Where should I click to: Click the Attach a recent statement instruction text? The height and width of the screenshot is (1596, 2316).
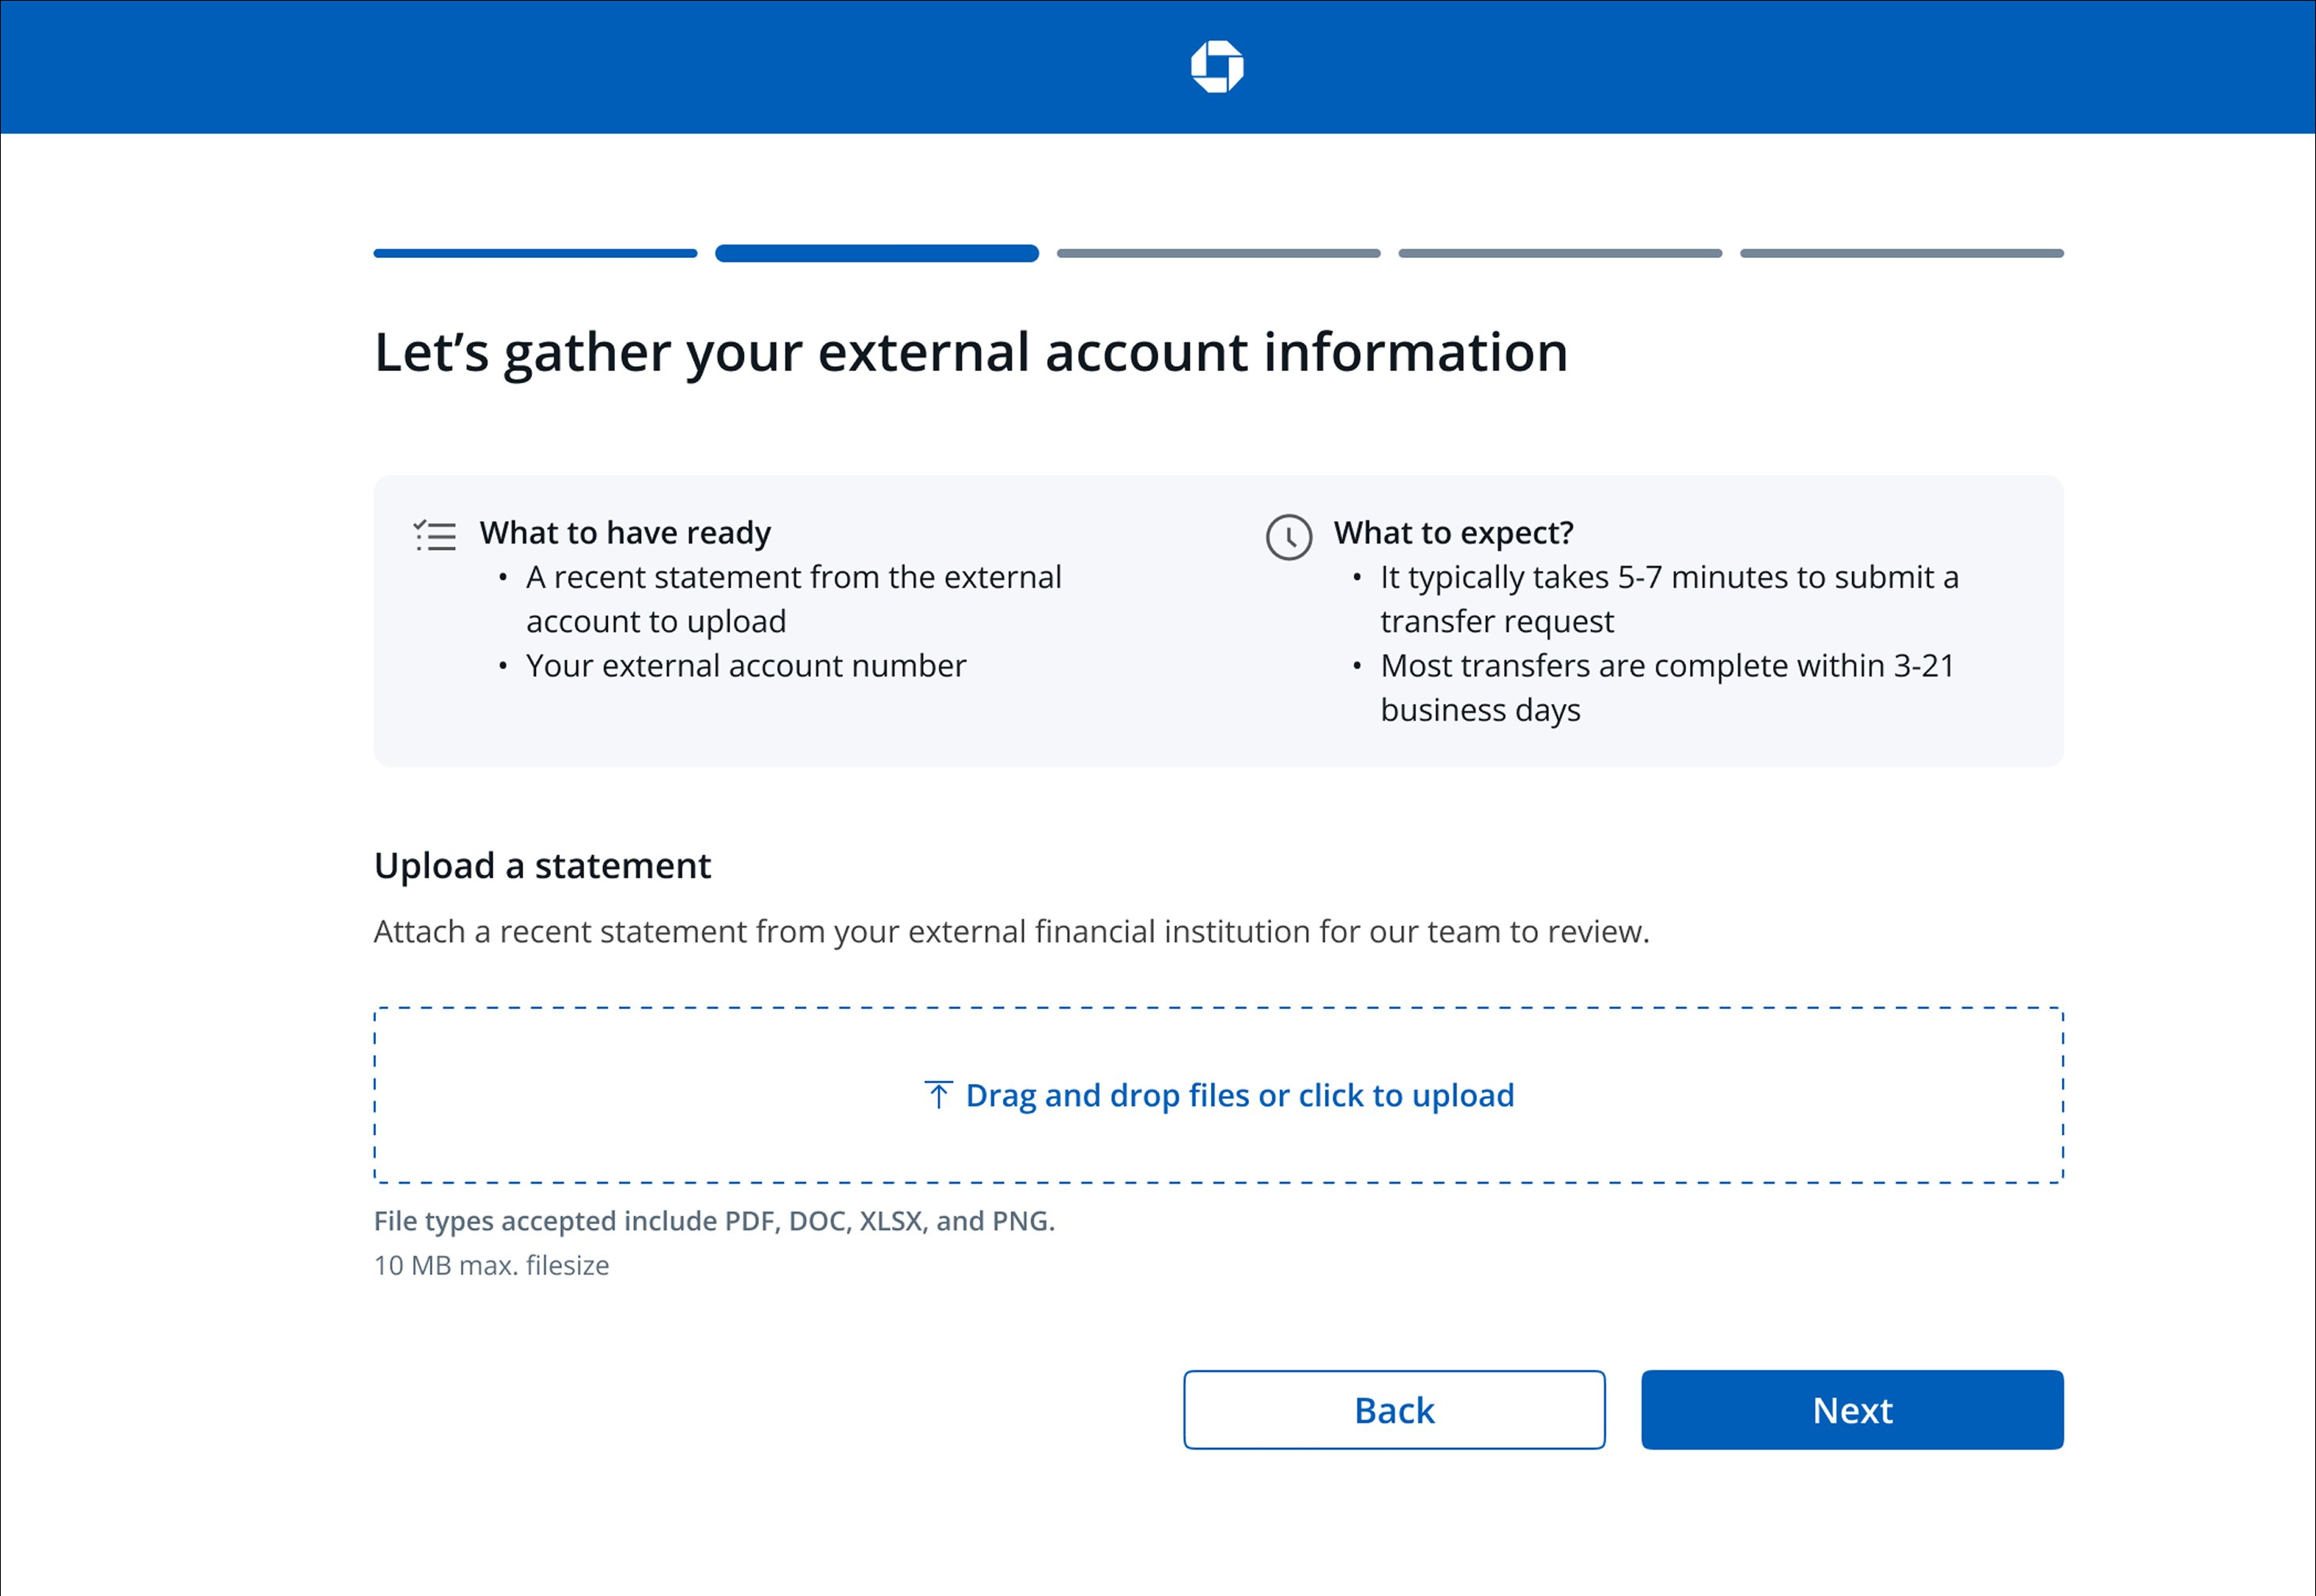(1012, 932)
